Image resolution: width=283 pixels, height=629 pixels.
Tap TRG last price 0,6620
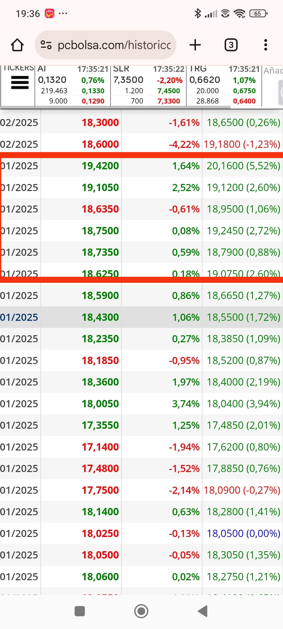coord(205,80)
